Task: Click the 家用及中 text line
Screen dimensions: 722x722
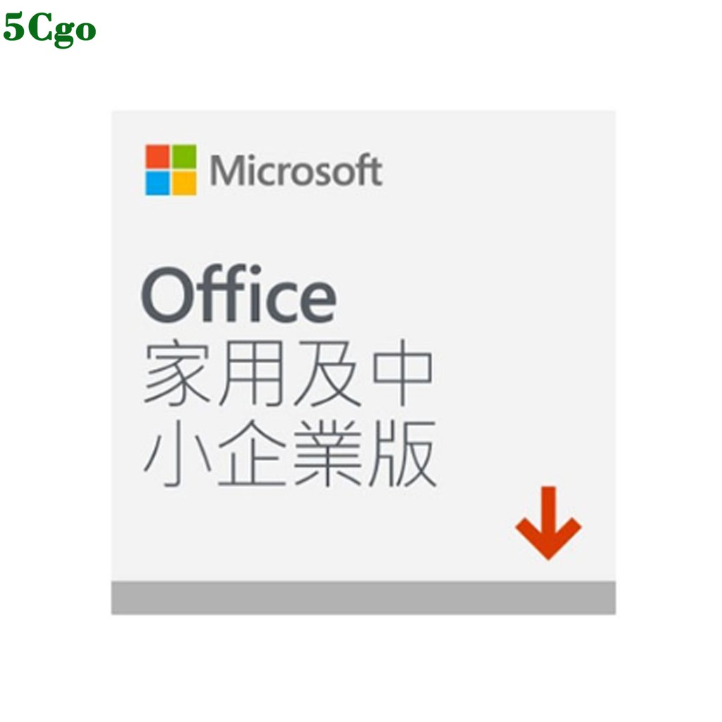Action: pos(288,373)
